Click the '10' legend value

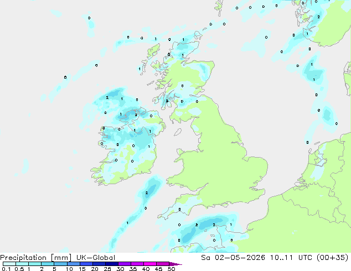click(69, 269)
